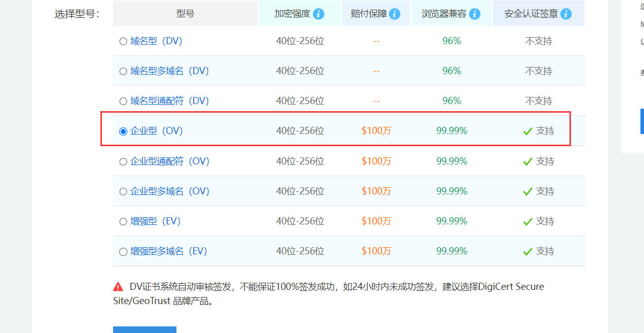Click $100万 in 增强型多域名 row
This screenshot has height=333, width=644.
click(376, 251)
